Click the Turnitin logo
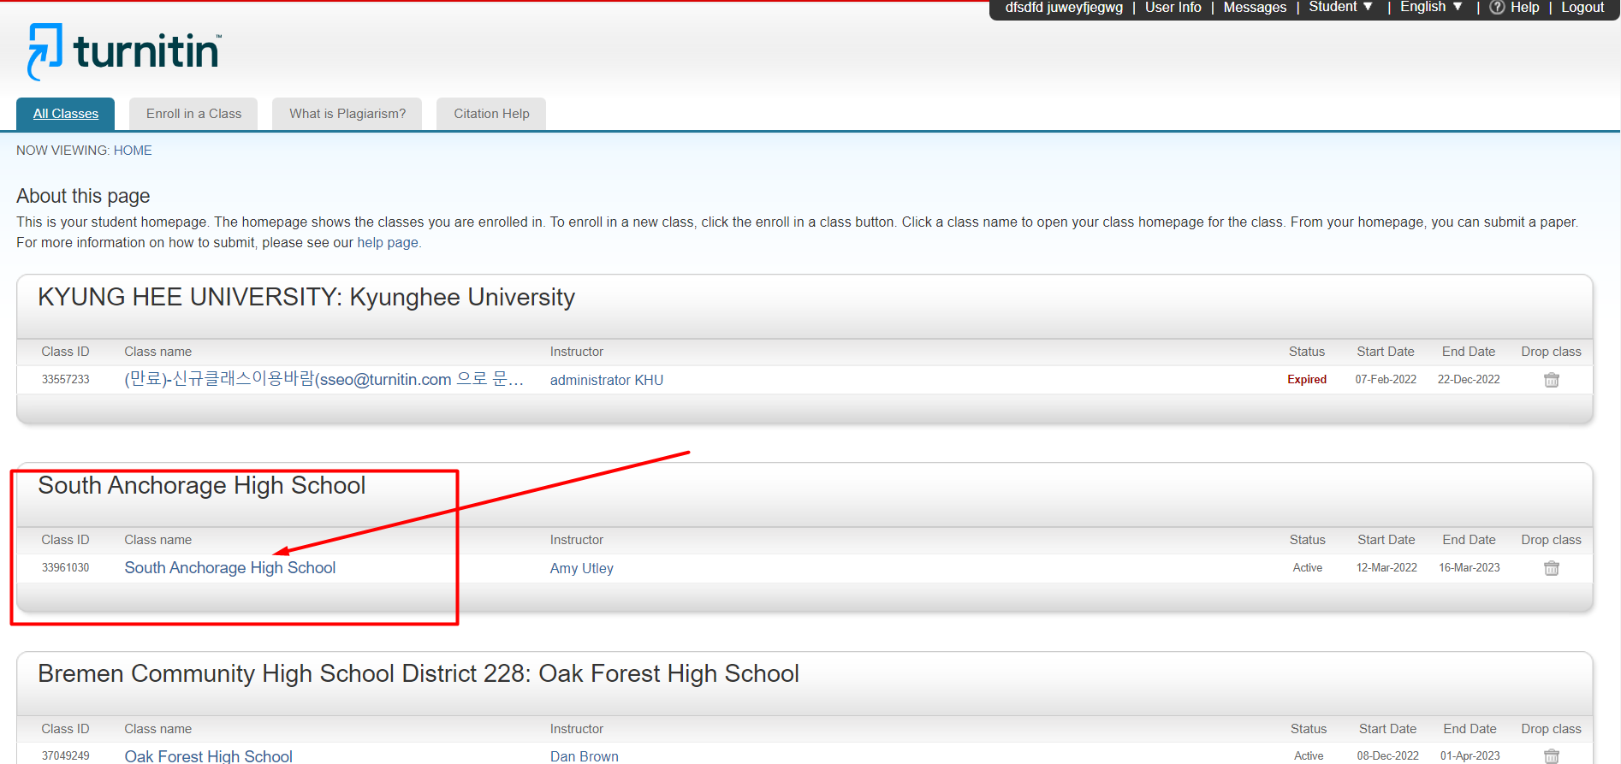1621x764 pixels. 125,51
